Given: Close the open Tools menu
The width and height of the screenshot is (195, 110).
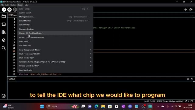Looking at the screenshot, I should coord(20,5).
